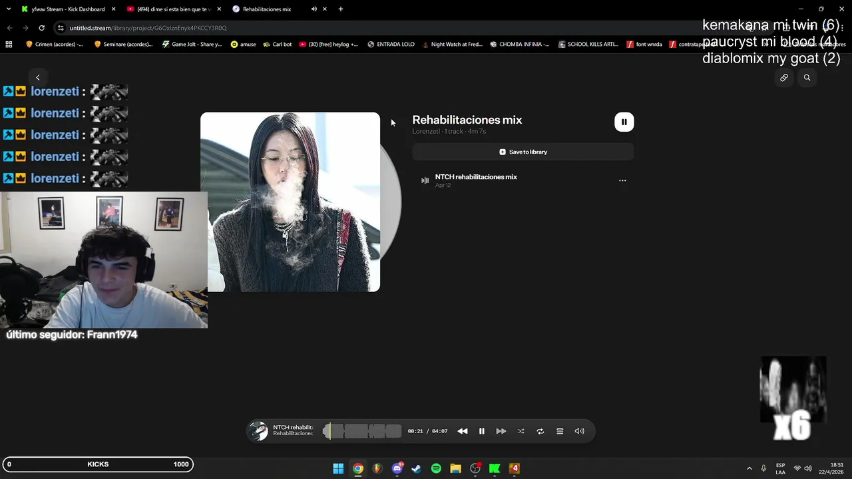
Task: Select the NTCH rehabilitaciones mix track row
Action: (523, 180)
